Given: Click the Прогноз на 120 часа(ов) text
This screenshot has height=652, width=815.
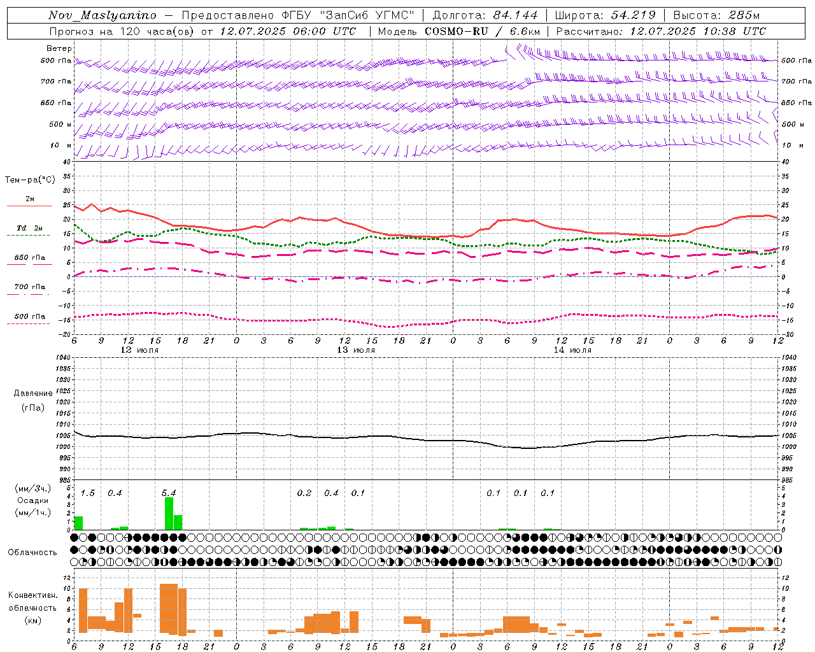Looking at the screenshot, I should (x=122, y=31).
